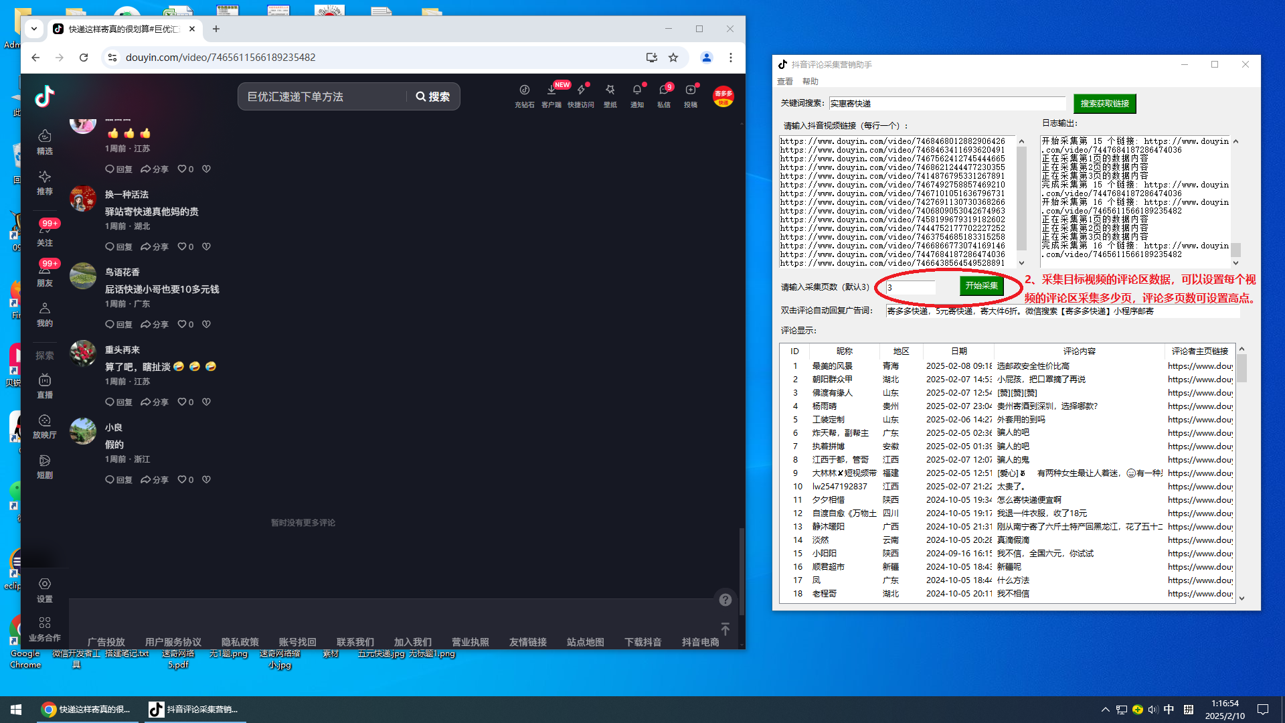Click the 开始采集 button
Screen dimensions: 1285x723
[982, 286]
